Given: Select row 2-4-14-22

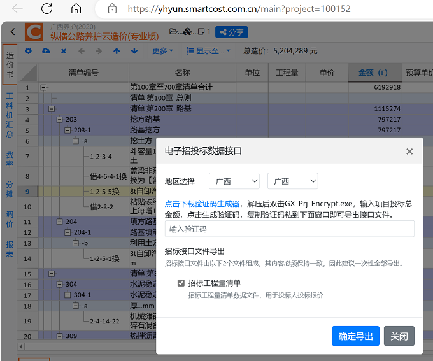Looking at the screenshot, I should click(x=104, y=322).
